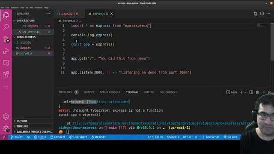The image size is (274, 154).
Task: Split the editor to the right
Action: click(262, 13)
